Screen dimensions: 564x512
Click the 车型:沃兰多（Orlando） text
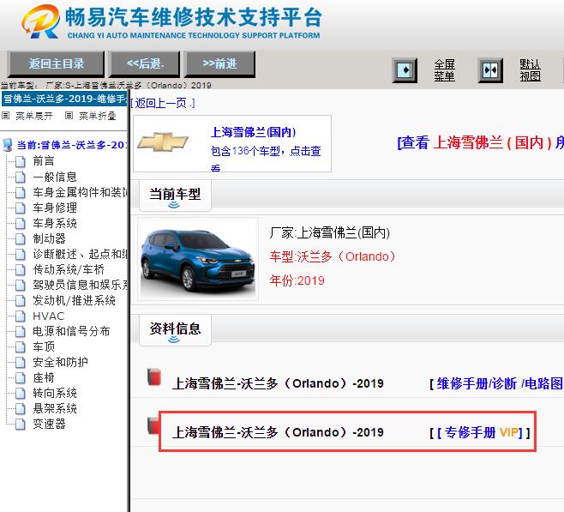click(333, 256)
